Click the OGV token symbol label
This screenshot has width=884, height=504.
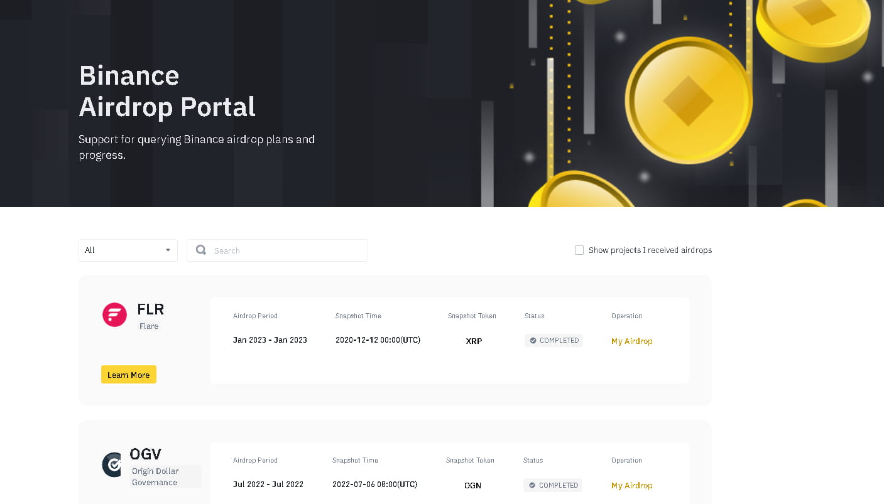[x=146, y=453]
